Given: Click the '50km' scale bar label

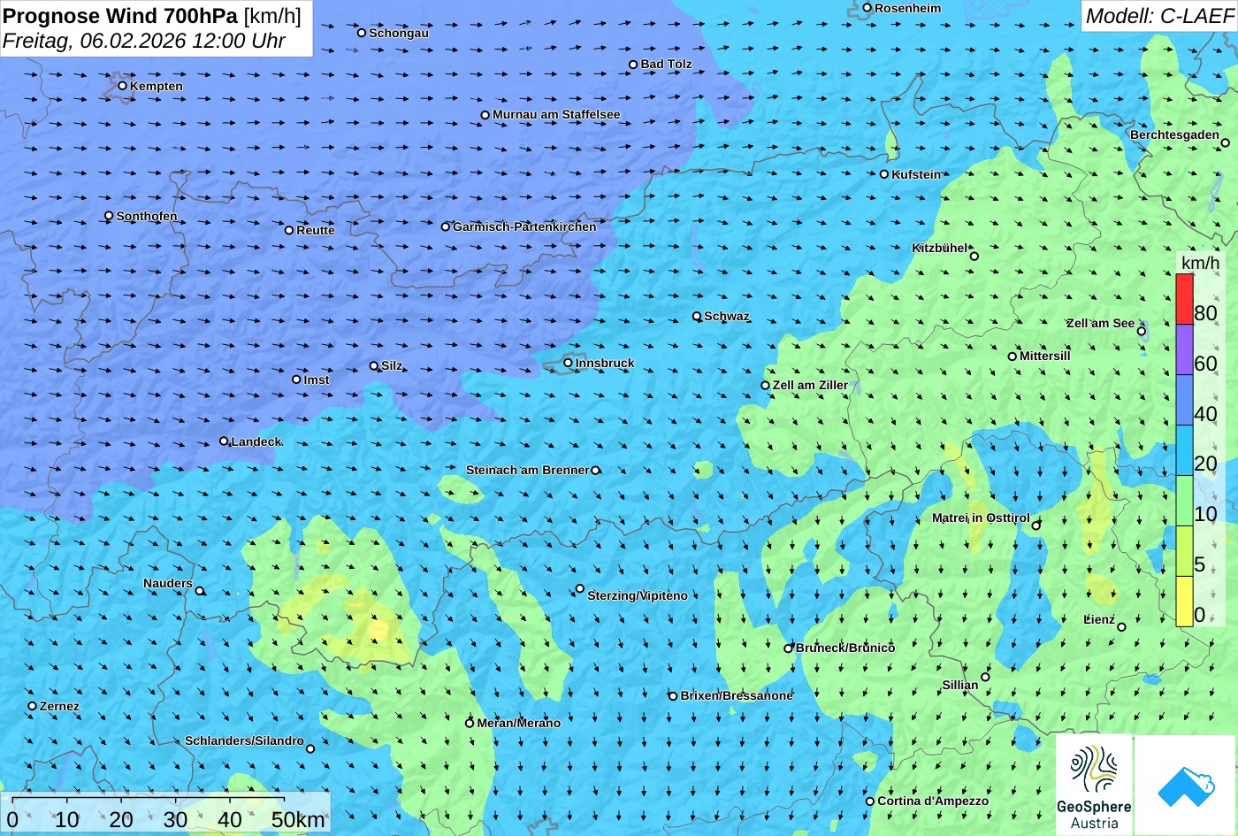Looking at the screenshot, I should [298, 820].
